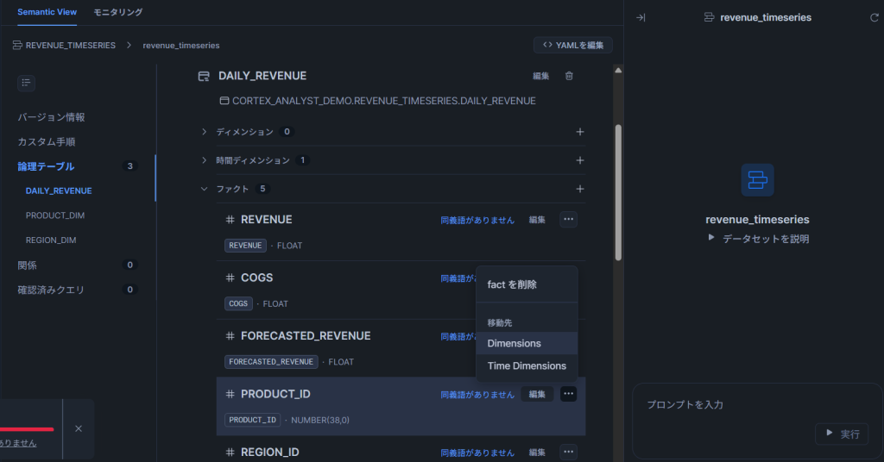Click the PRODUCT_ID column tag

pyautogui.click(x=253, y=420)
